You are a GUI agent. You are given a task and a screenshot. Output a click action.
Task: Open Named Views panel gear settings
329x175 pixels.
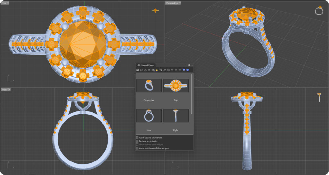pos(189,65)
